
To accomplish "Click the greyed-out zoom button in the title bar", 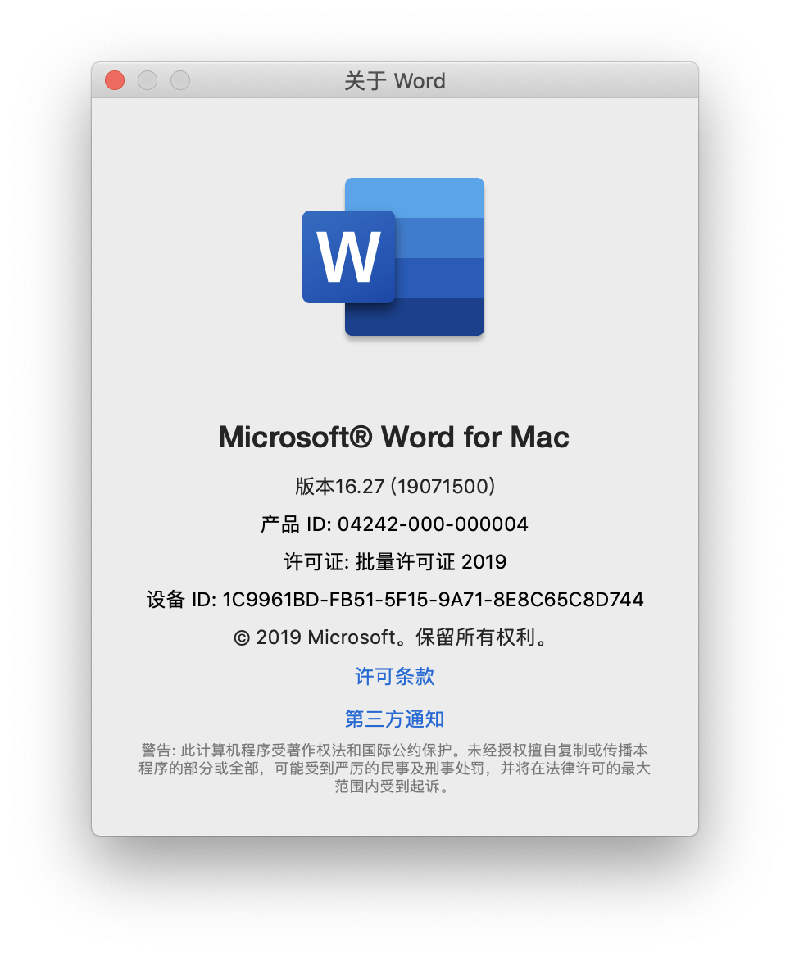I will pyautogui.click(x=180, y=80).
